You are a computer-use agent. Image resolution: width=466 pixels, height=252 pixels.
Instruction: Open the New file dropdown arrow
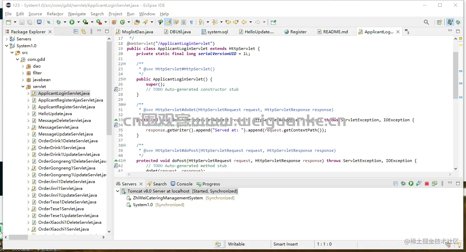coord(14,22)
